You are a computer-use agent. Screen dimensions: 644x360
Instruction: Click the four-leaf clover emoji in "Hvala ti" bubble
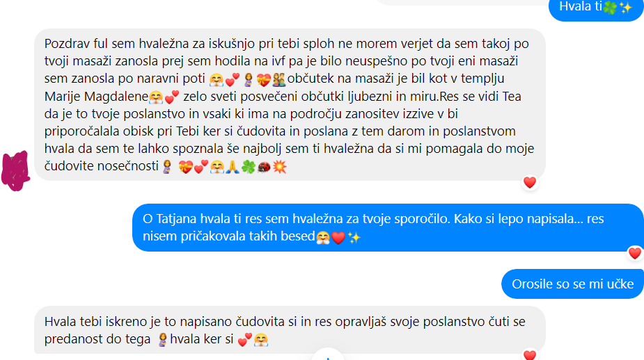pyautogui.click(x=610, y=7)
